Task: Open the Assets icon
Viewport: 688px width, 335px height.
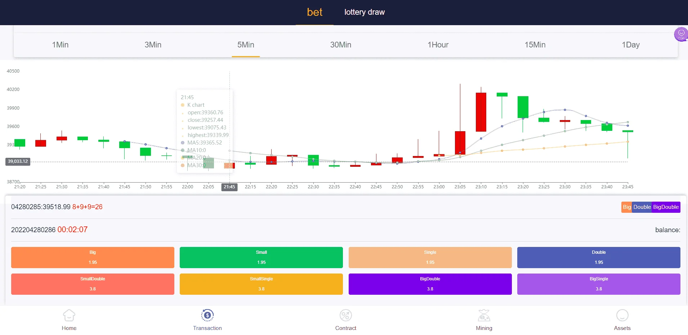Action: (x=622, y=316)
